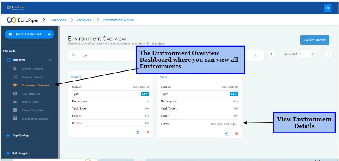The height and width of the screenshot is (161, 339).
Task: Click the New Environment button
Action: click(314, 40)
